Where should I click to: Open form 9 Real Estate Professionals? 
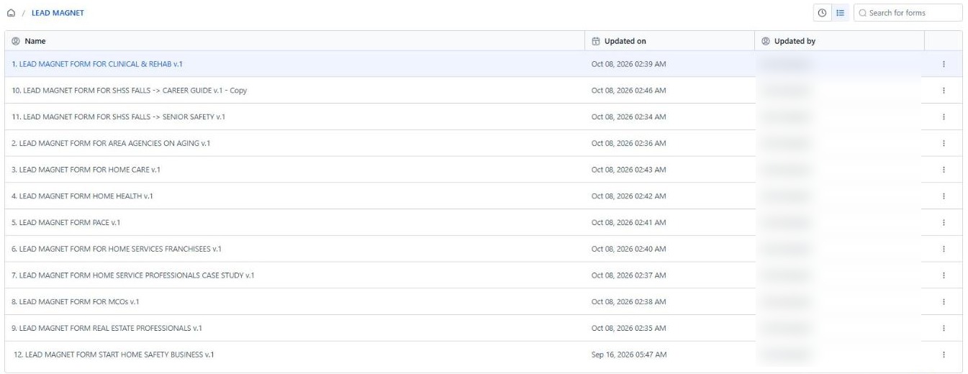[x=107, y=328]
